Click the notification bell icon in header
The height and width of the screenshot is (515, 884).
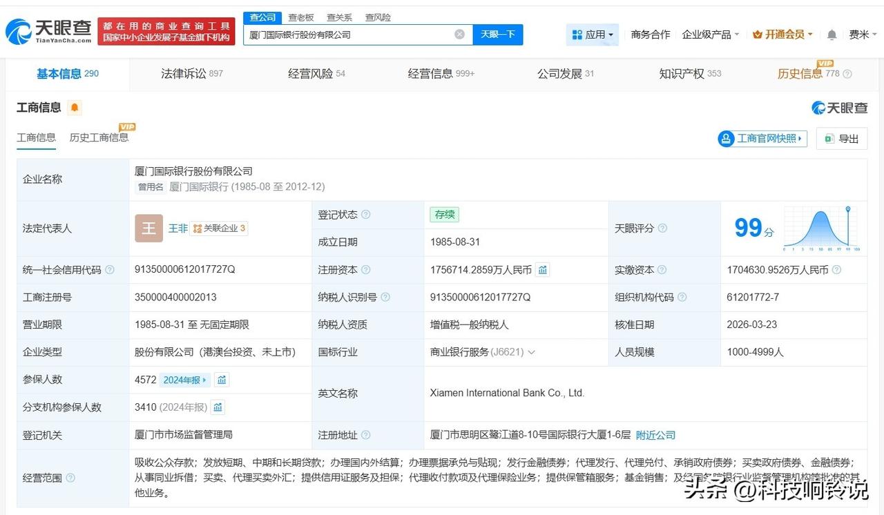[832, 35]
